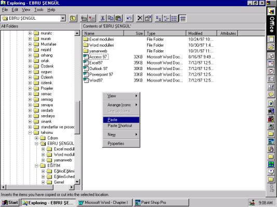Screen dimensions: 277x207
Task: Cut selection using scissors toolbar icon
Action: [x=102, y=18]
